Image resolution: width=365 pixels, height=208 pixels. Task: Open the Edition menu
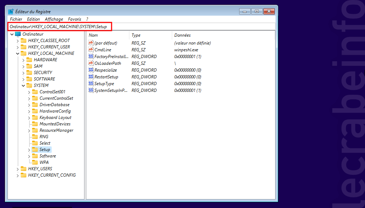point(33,19)
